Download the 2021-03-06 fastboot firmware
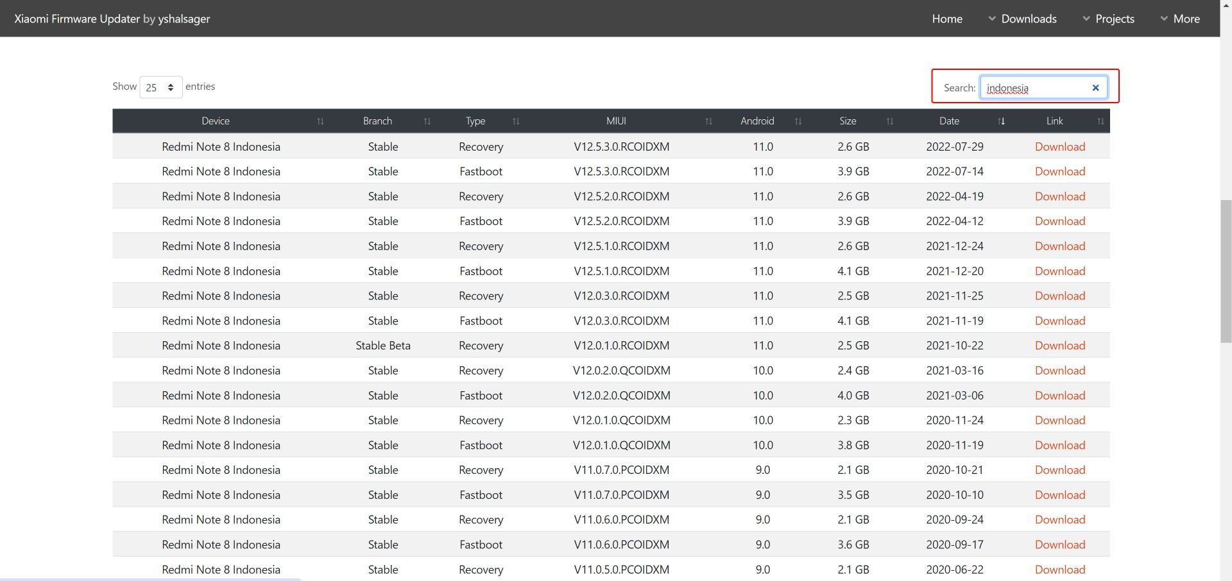The width and height of the screenshot is (1232, 581). pyautogui.click(x=1060, y=395)
